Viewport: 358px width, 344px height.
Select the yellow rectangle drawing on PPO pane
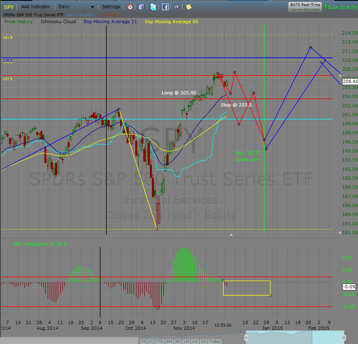246,288
